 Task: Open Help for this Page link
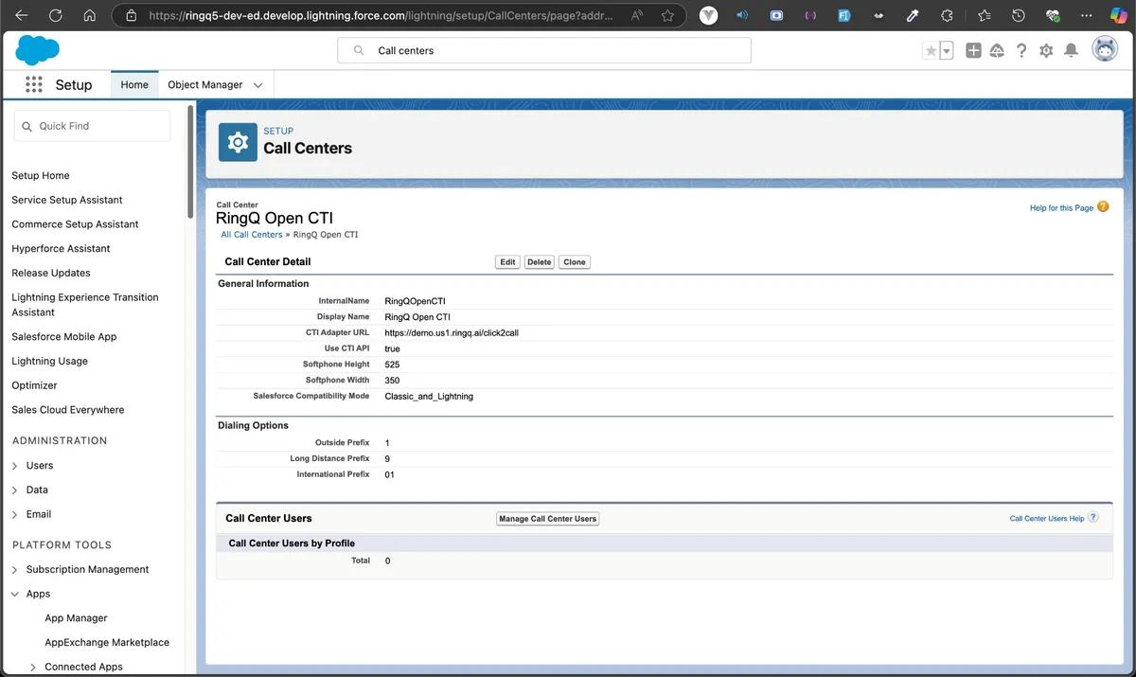[1061, 207]
